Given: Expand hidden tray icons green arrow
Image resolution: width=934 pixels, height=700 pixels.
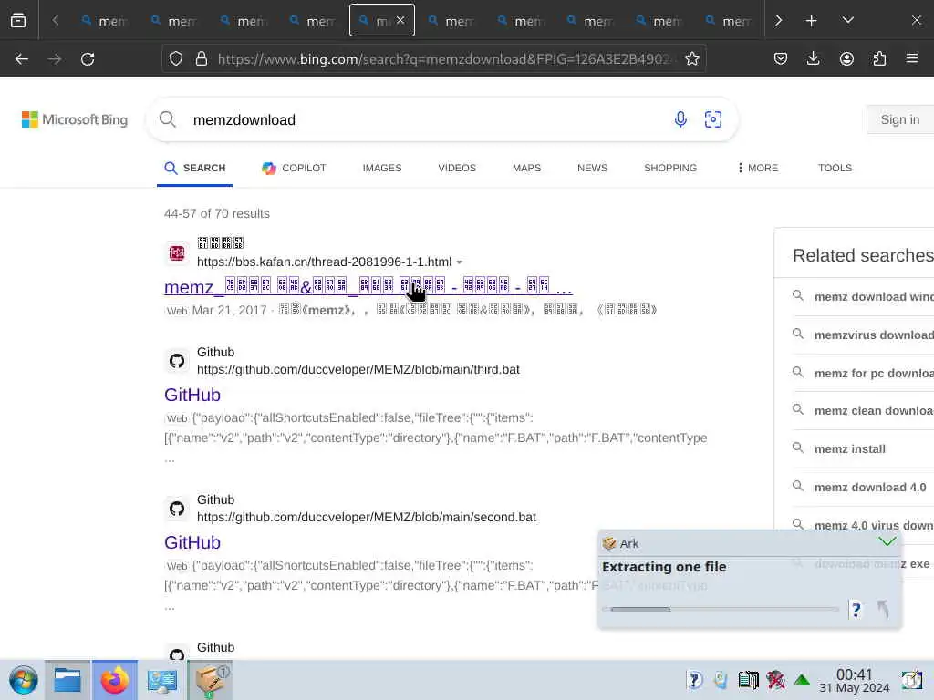Looking at the screenshot, I should pos(802,679).
